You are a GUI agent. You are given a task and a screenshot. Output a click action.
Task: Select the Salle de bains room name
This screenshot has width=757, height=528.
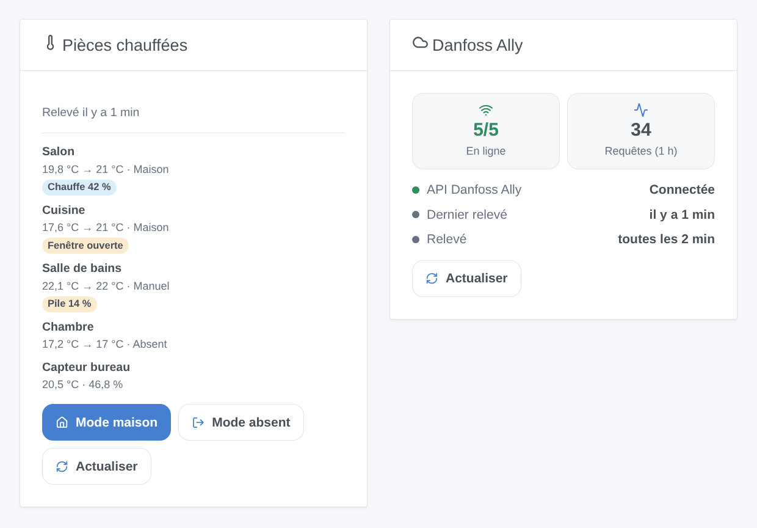click(82, 268)
